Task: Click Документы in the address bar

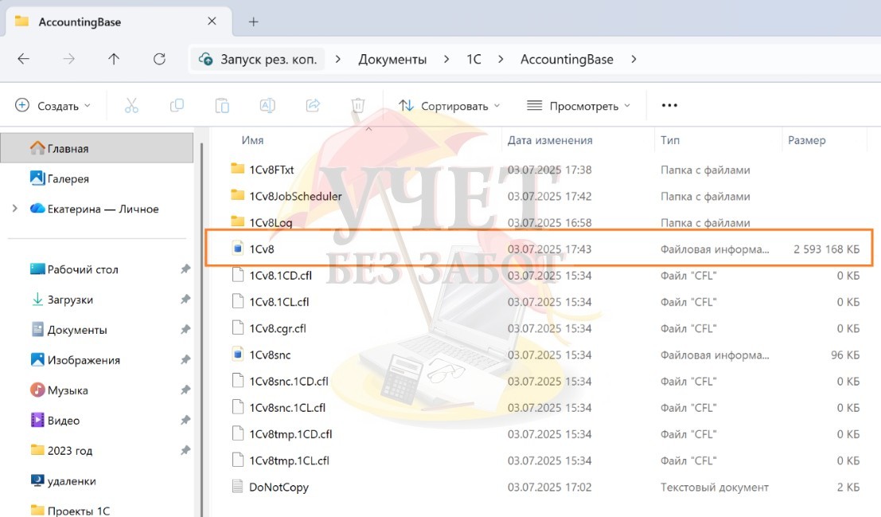Action: pos(392,60)
